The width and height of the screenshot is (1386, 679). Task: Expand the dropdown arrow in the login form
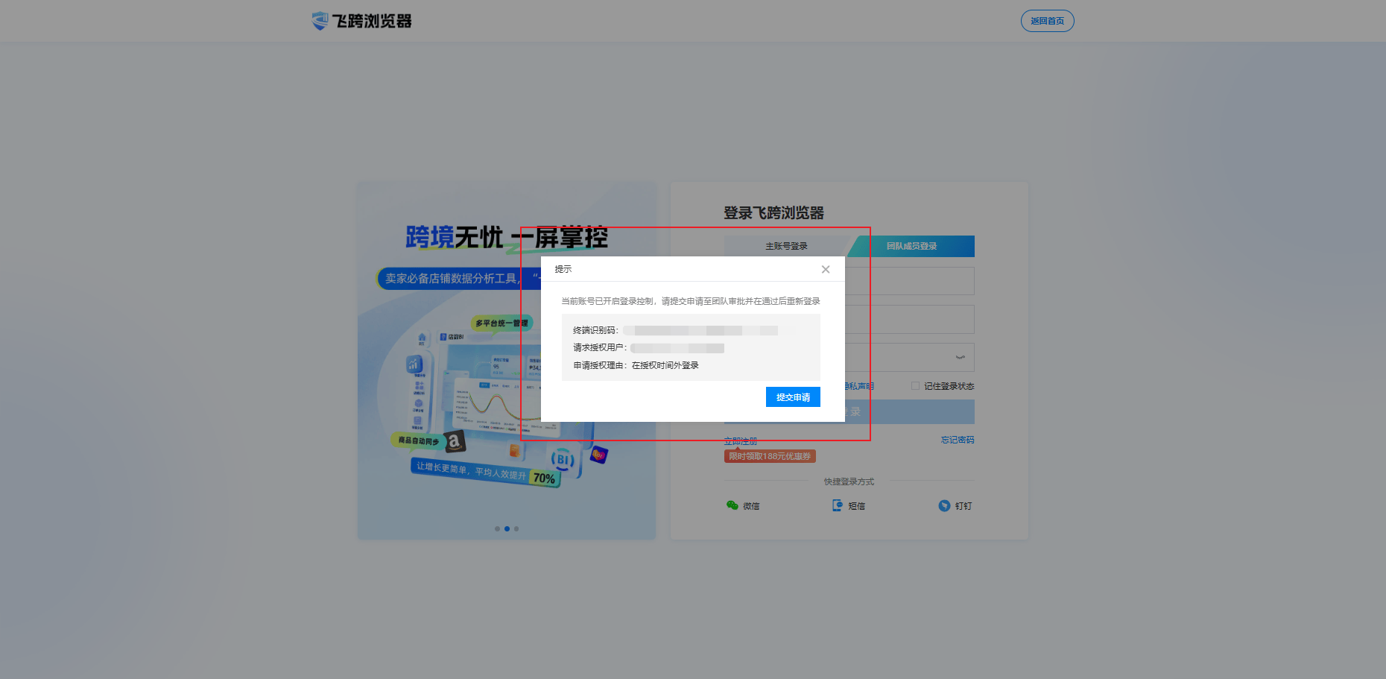pyautogui.click(x=961, y=358)
